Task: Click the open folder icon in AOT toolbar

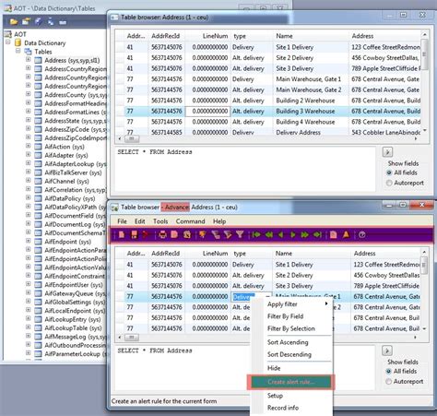Action: click(14, 21)
